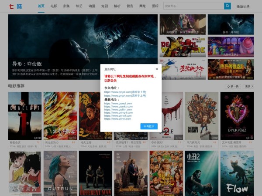Close the 最新网址 popup dialog
This screenshot has width=262, height=196.
tap(157, 69)
